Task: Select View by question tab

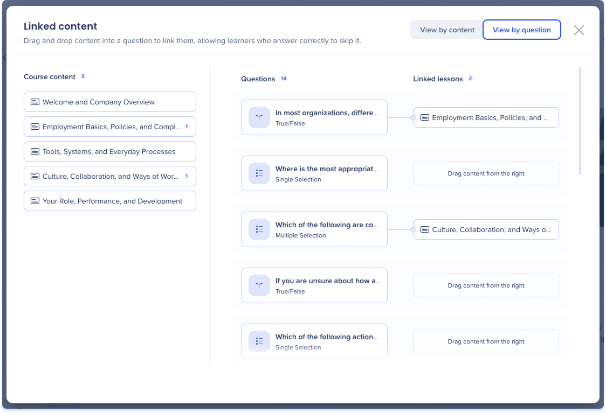Action: coord(521,30)
